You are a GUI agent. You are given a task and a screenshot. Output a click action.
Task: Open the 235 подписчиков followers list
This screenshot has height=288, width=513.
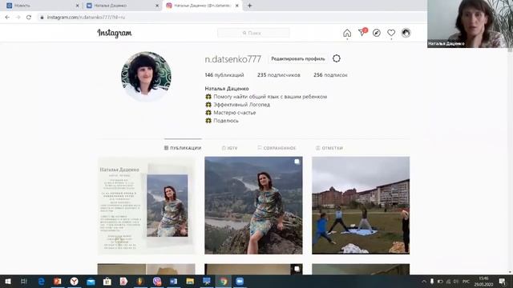(278, 74)
